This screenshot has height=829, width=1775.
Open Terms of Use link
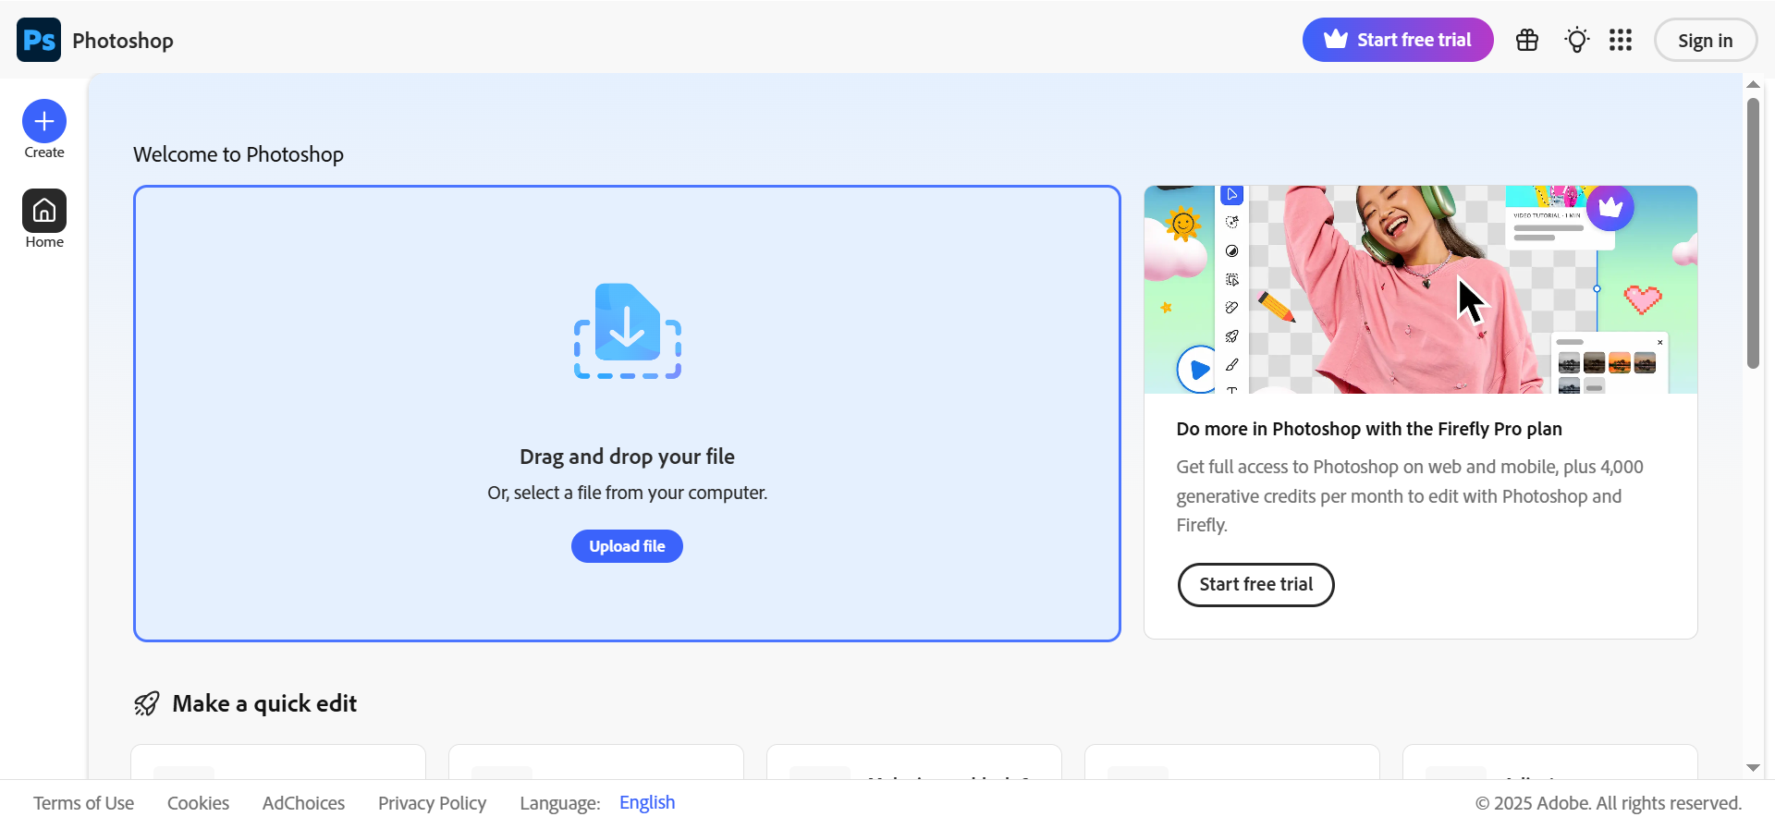84,803
